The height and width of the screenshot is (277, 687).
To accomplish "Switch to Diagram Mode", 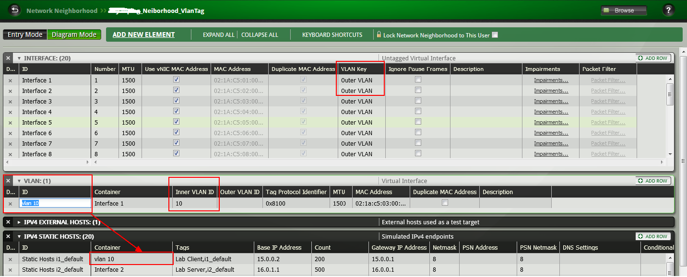I will point(74,34).
